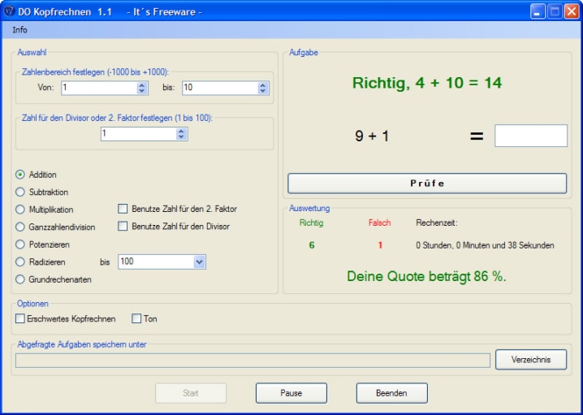Select the Subtraktion radio button
The width and height of the screenshot is (583, 415).
pyautogui.click(x=20, y=192)
